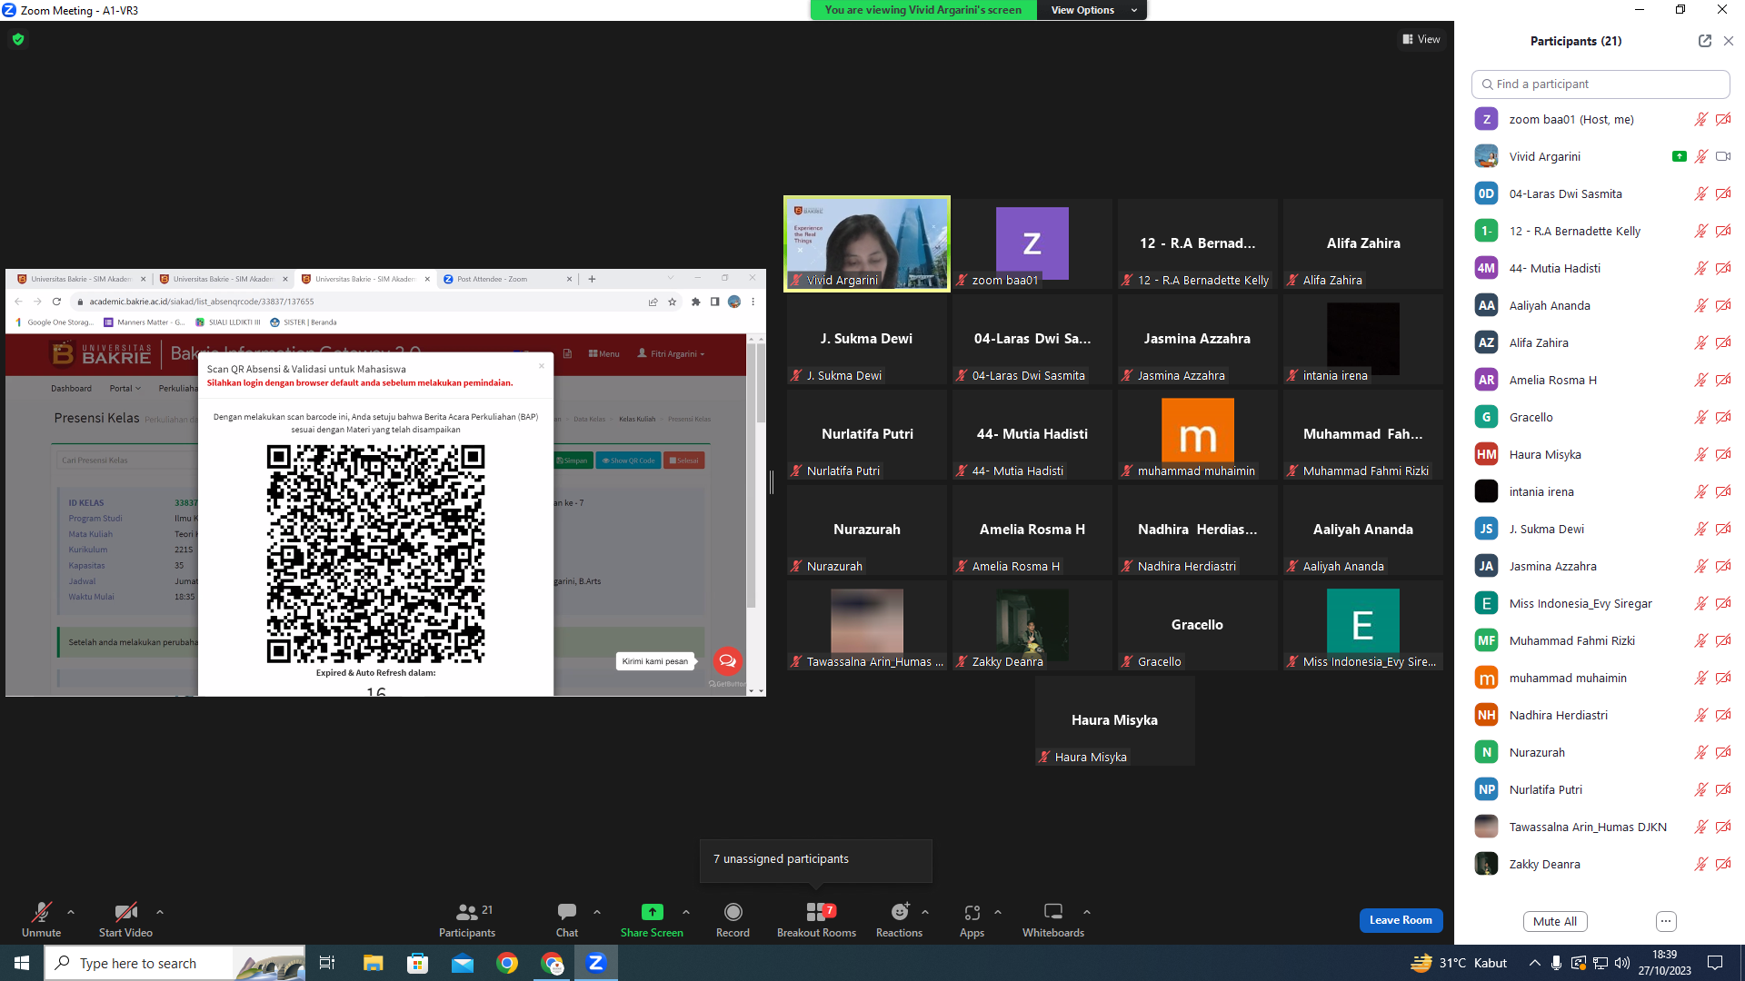The height and width of the screenshot is (981, 1745).
Task: Click video-off icon for Nurazurah in list
Action: click(1722, 752)
